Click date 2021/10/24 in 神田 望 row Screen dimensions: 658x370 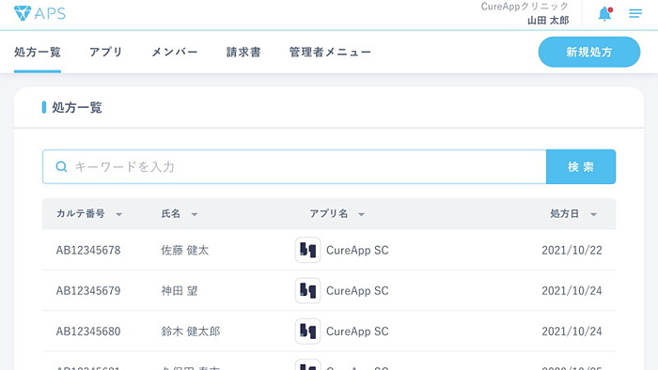pyautogui.click(x=572, y=290)
